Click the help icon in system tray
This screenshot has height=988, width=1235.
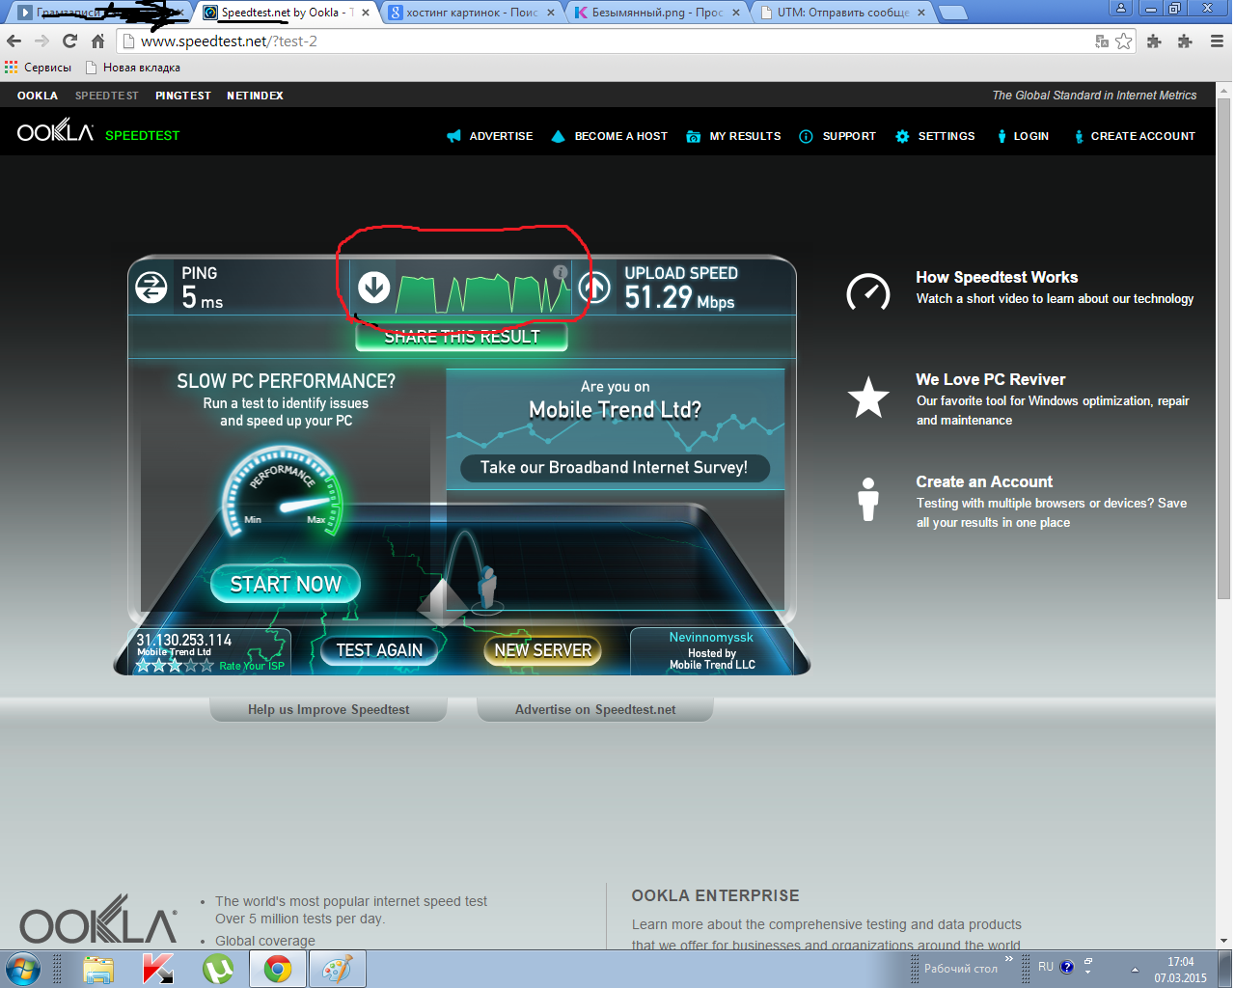[x=1067, y=967]
